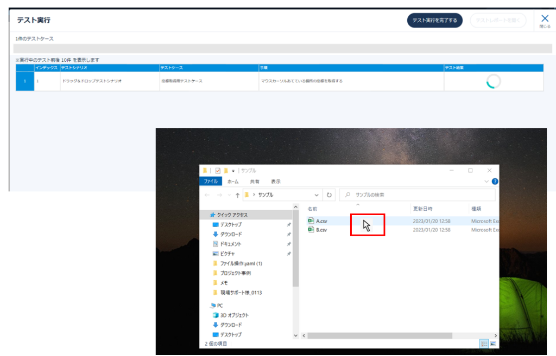
Task: Select the 3D オブジェクト folder under PC
Action: (x=234, y=315)
